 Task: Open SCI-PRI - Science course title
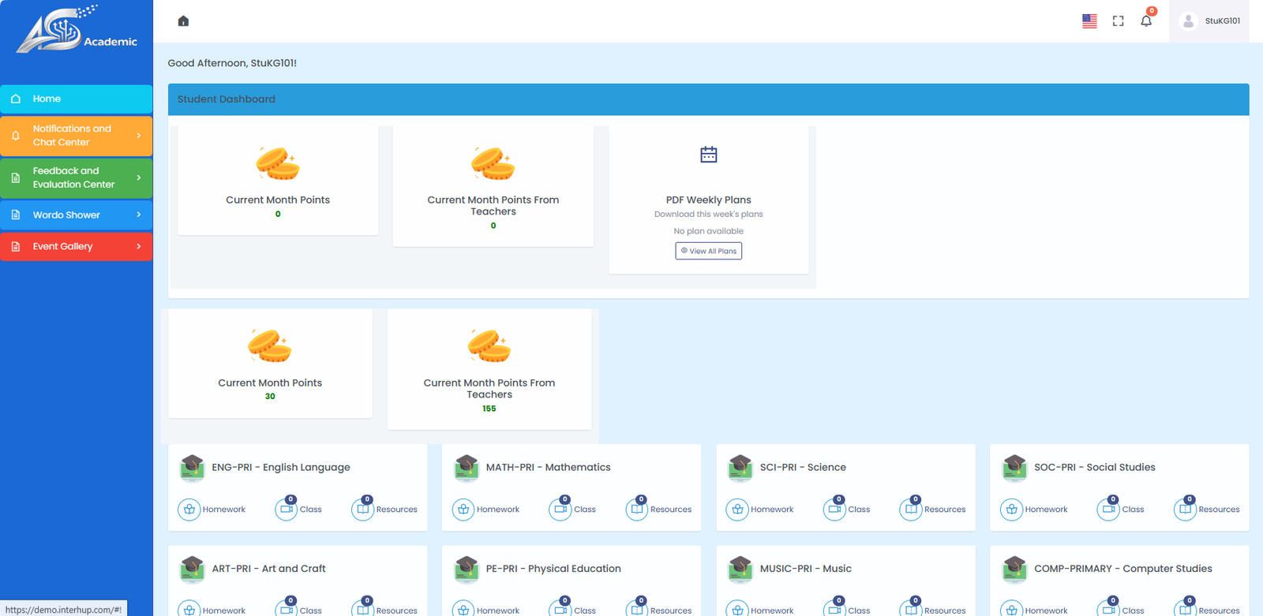tap(803, 467)
